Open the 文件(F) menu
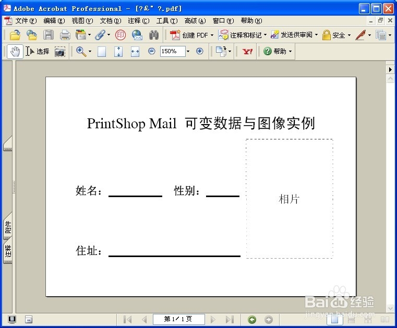The image size is (397, 328). click(26, 21)
